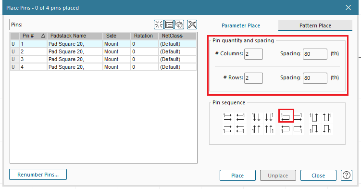Click rotation 0 cell of pin 2
361x189 pixels.
(x=145, y=51)
